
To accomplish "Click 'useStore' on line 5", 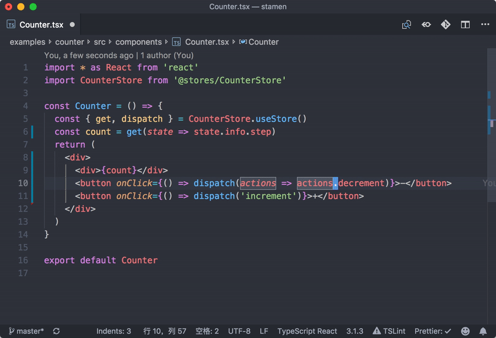I will (x=276, y=119).
